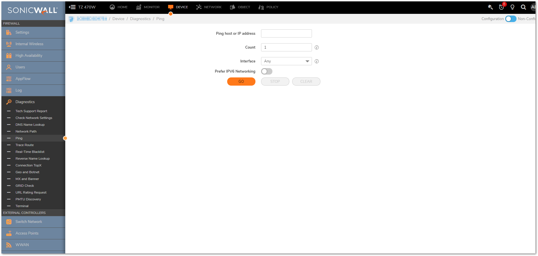Click the Ping host or IP address field

tap(286, 34)
